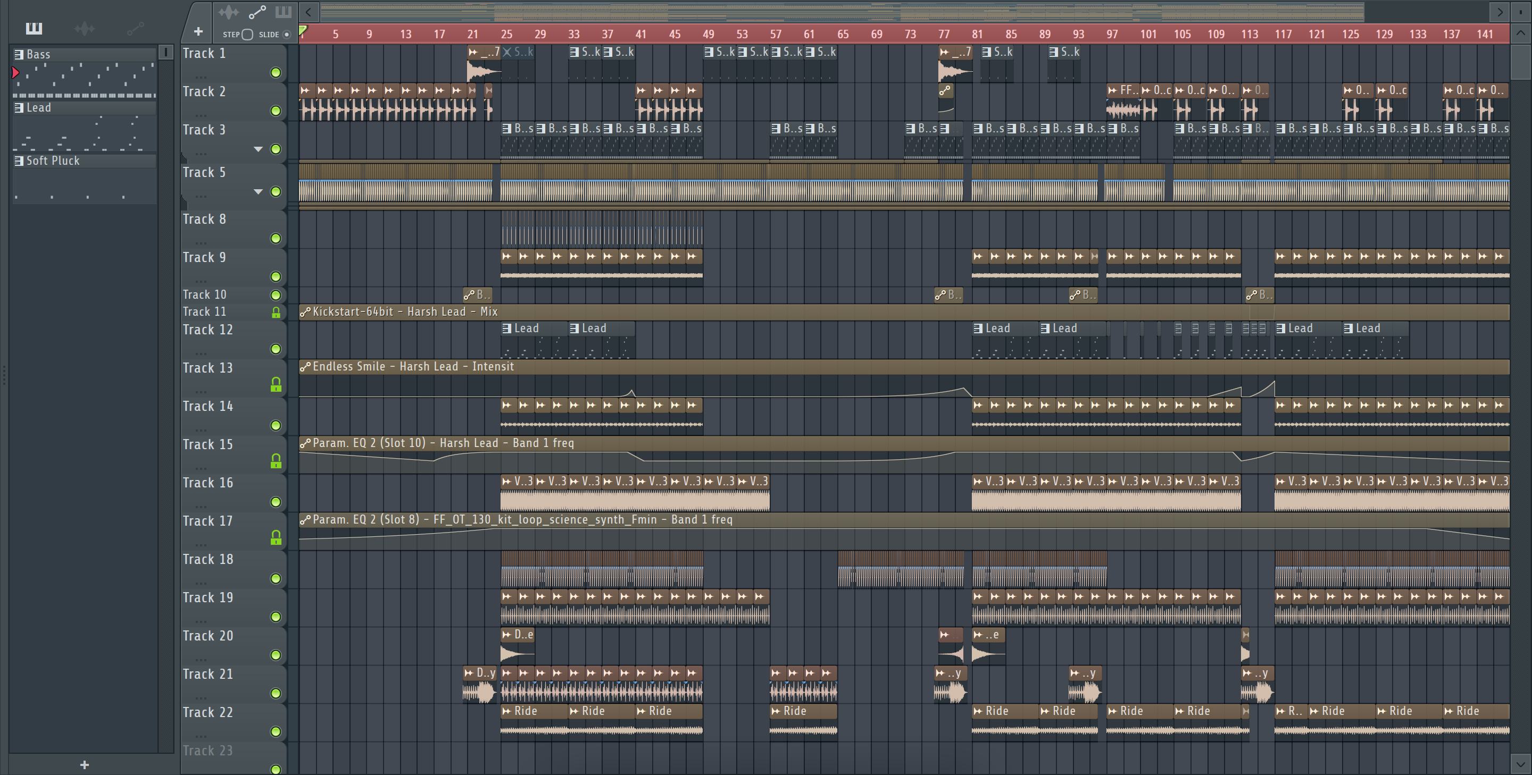Mute Track 10 with its green LED
This screenshot has width=1532, height=775.
point(276,295)
